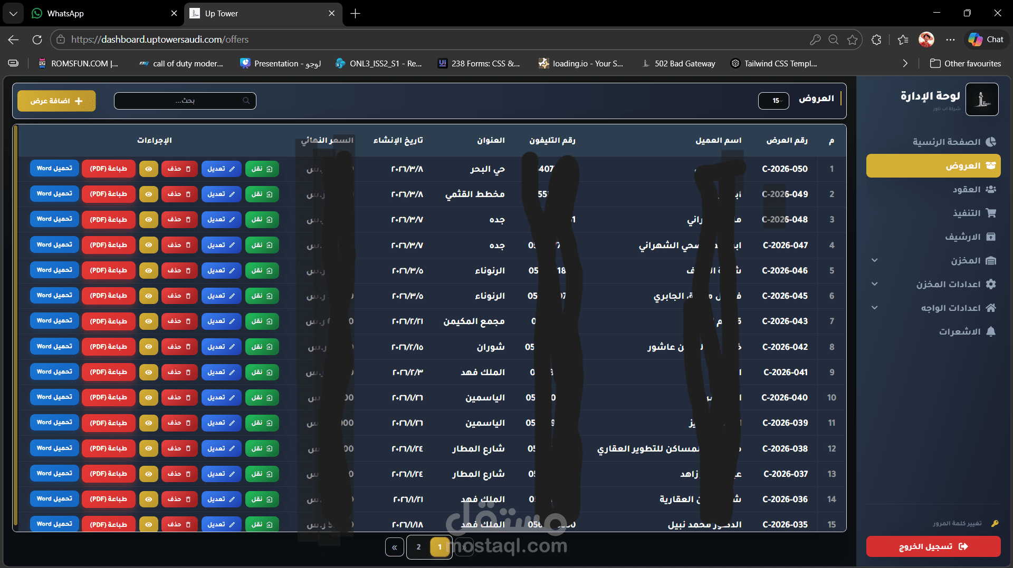Edit offer C-2026-039 via تعديل
The image size is (1013, 568).
click(x=221, y=423)
